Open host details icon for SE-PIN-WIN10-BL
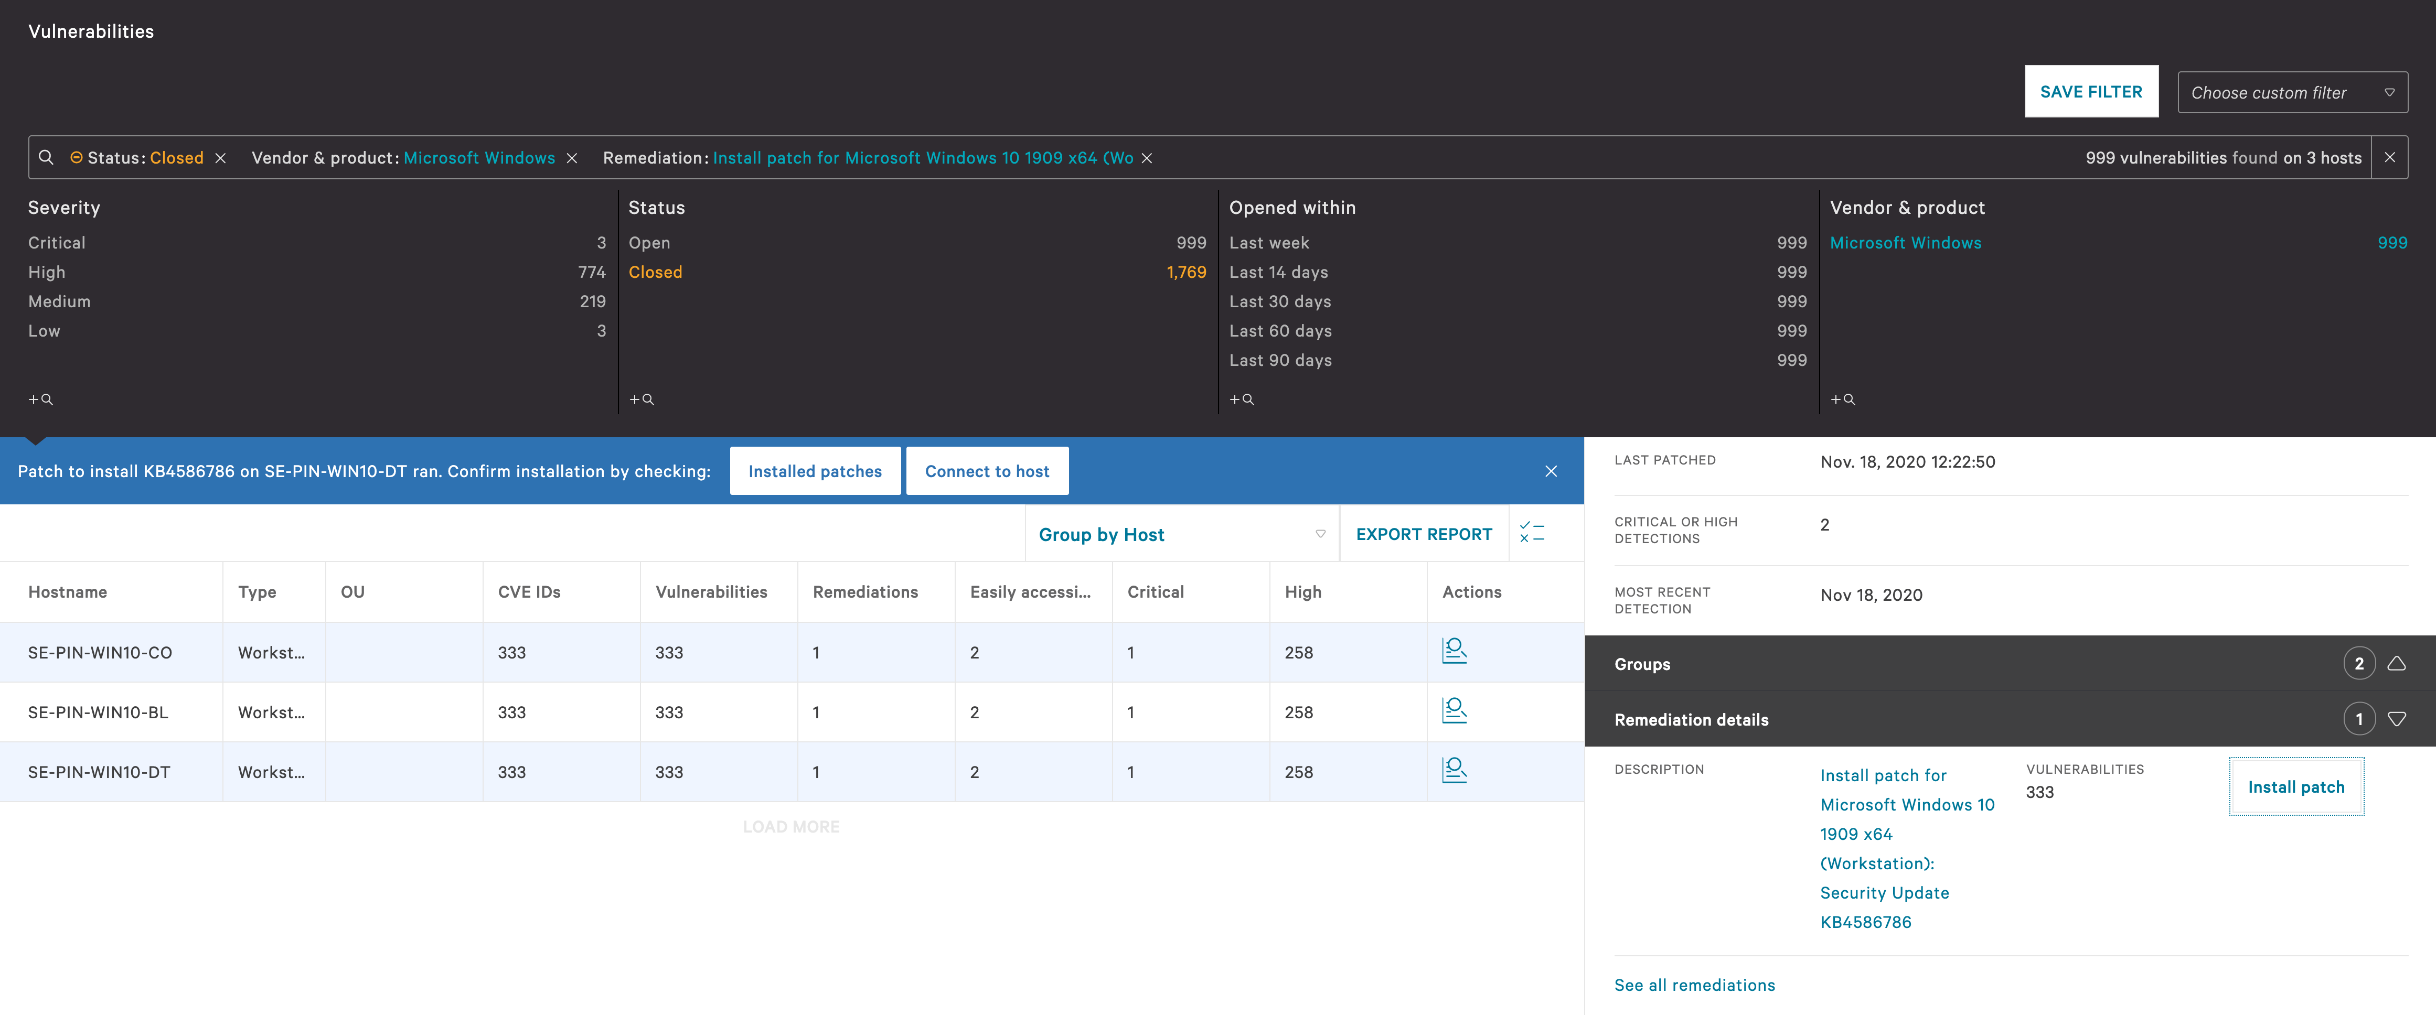 (x=1455, y=710)
